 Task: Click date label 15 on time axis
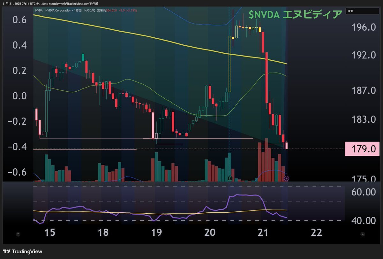tap(50, 232)
